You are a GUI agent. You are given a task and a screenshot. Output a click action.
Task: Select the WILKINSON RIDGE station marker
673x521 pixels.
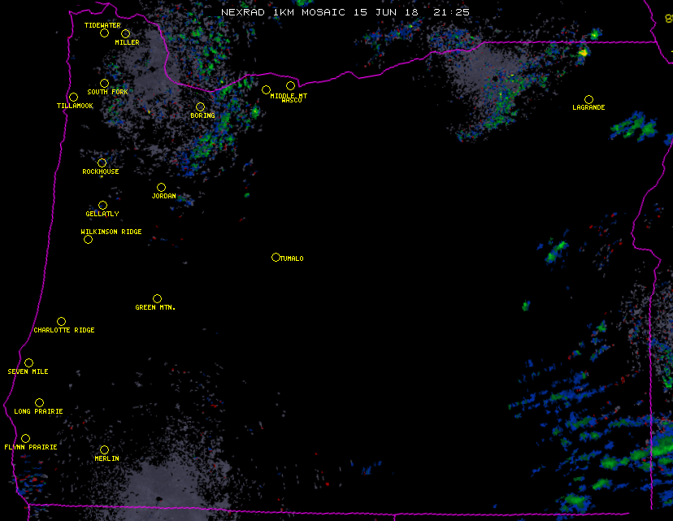88,240
